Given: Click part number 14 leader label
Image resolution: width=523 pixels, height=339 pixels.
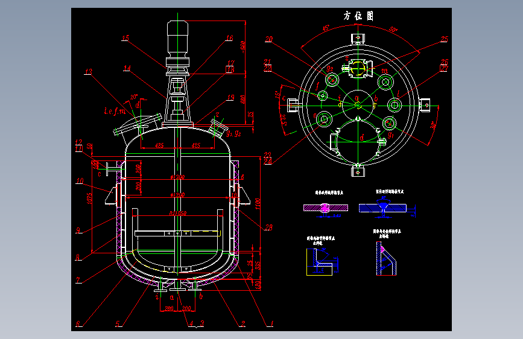Looking at the screenshot, I should click(x=127, y=68).
